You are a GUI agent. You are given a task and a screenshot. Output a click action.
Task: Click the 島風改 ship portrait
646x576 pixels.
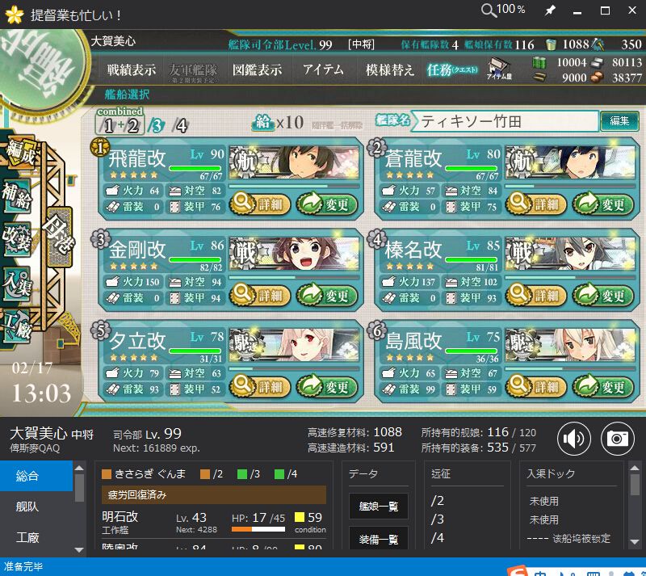(570, 345)
